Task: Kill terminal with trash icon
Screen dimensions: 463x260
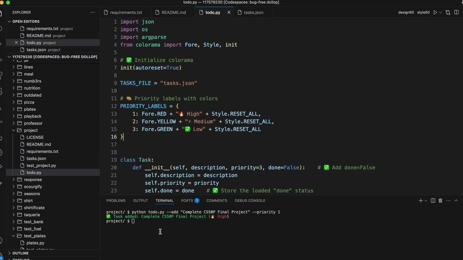Action: point(440,200)
